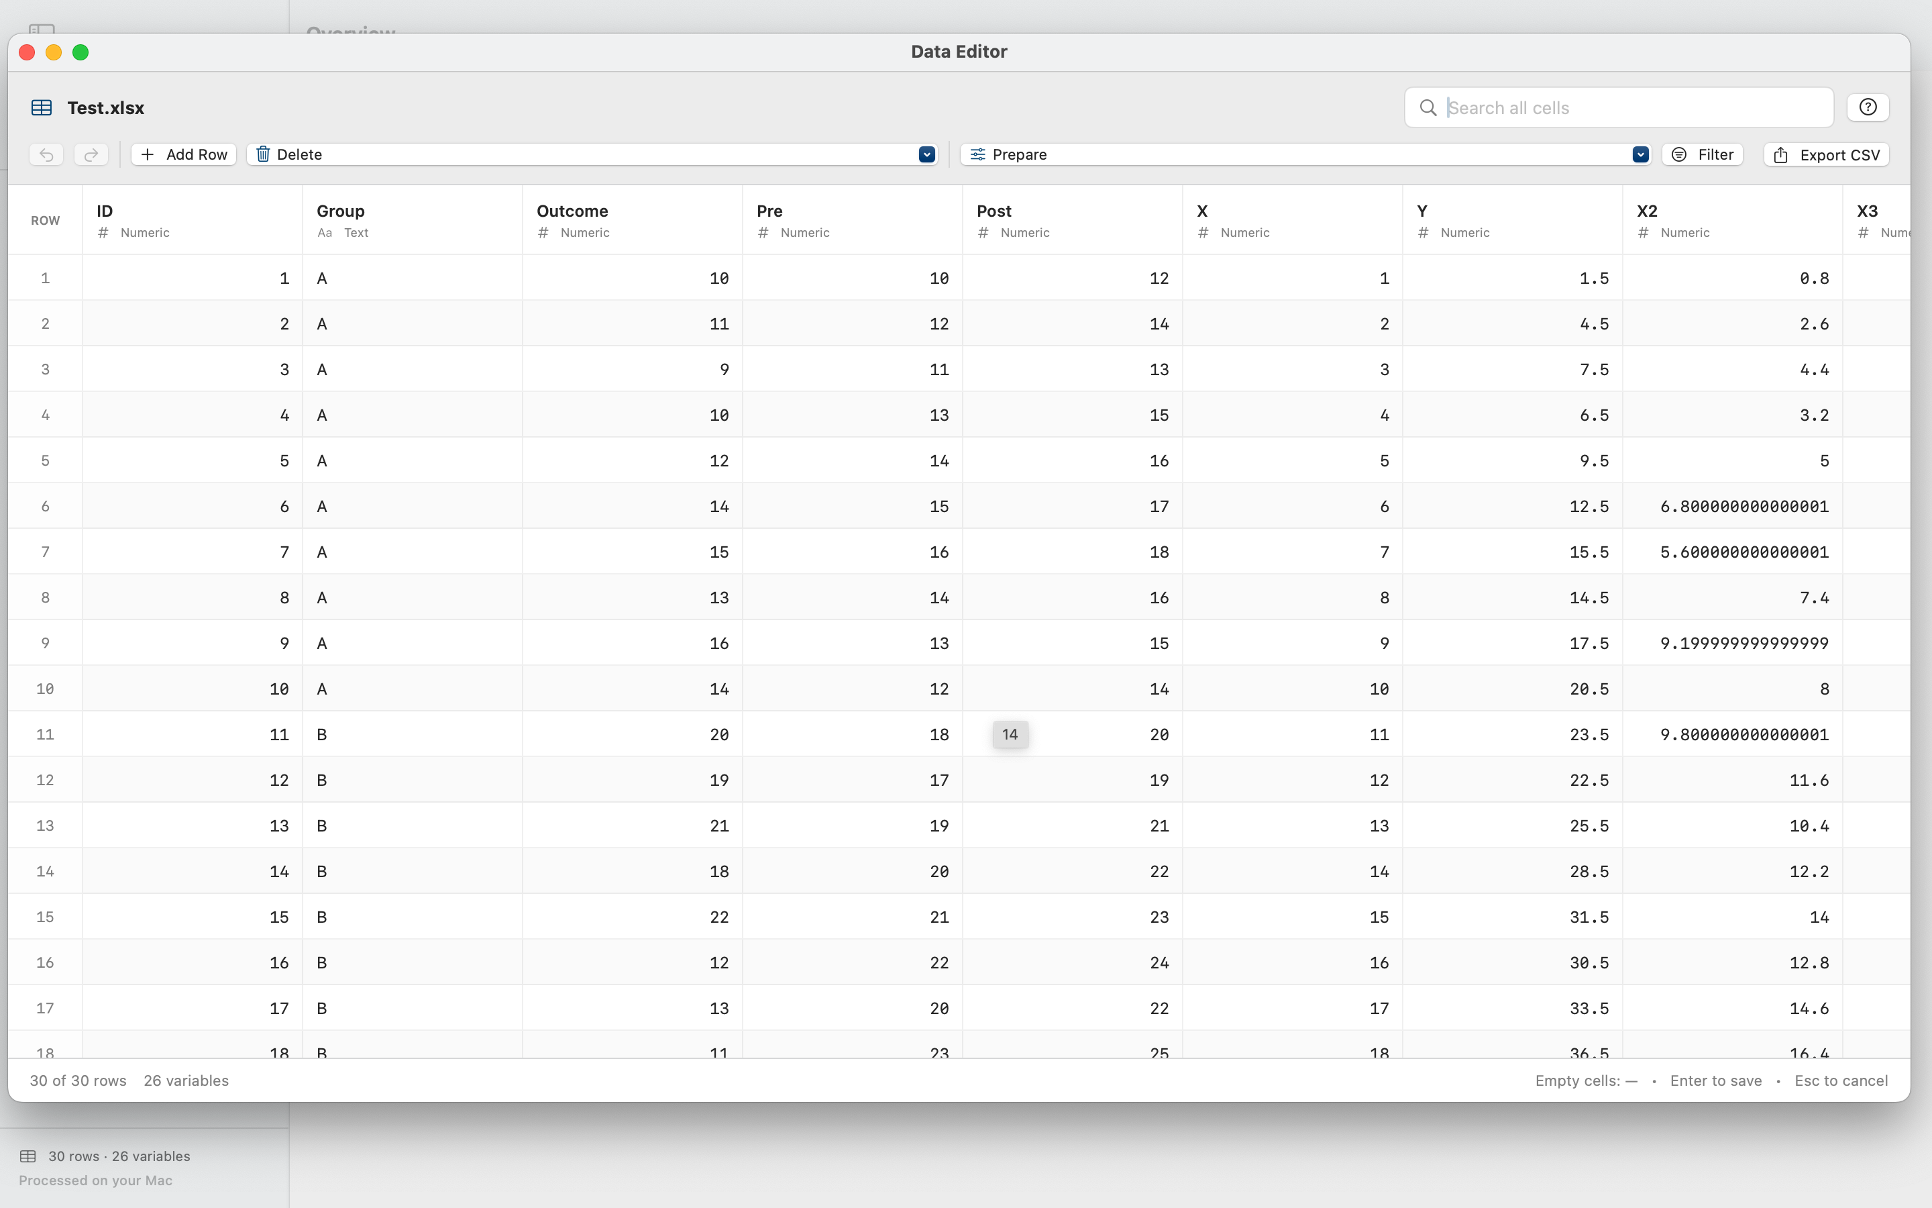The width and height of the screenshot is (1932, 1208).
Task: Click the magnifier icon in search box
Action: tap(1428, 108)
